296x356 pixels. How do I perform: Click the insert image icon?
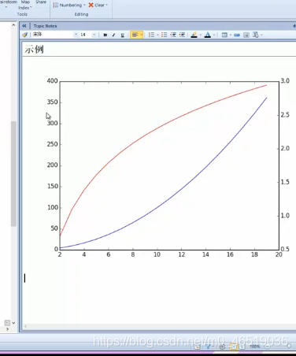246,35
